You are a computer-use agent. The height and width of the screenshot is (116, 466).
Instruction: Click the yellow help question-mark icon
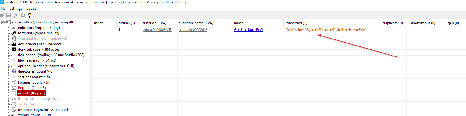coord(30,15)
